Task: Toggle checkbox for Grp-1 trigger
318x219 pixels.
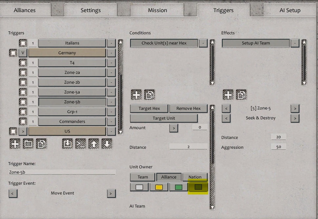Action: click(x=23, y=112)
